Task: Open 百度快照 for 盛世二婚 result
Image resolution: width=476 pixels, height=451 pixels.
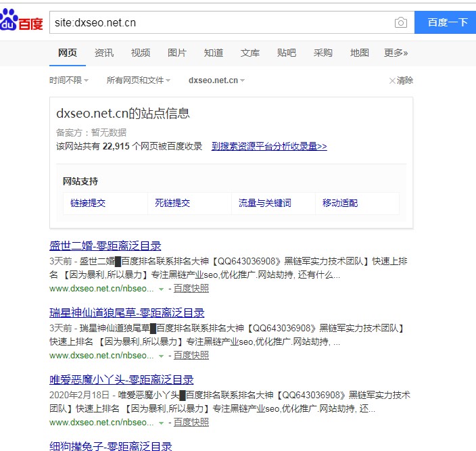Action: point(191,288)
